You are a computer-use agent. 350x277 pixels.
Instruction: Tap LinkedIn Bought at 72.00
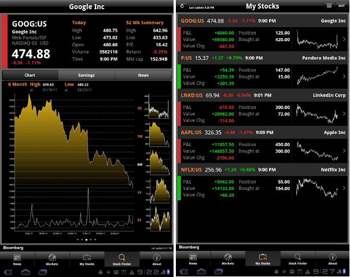[x=283, y=114]
